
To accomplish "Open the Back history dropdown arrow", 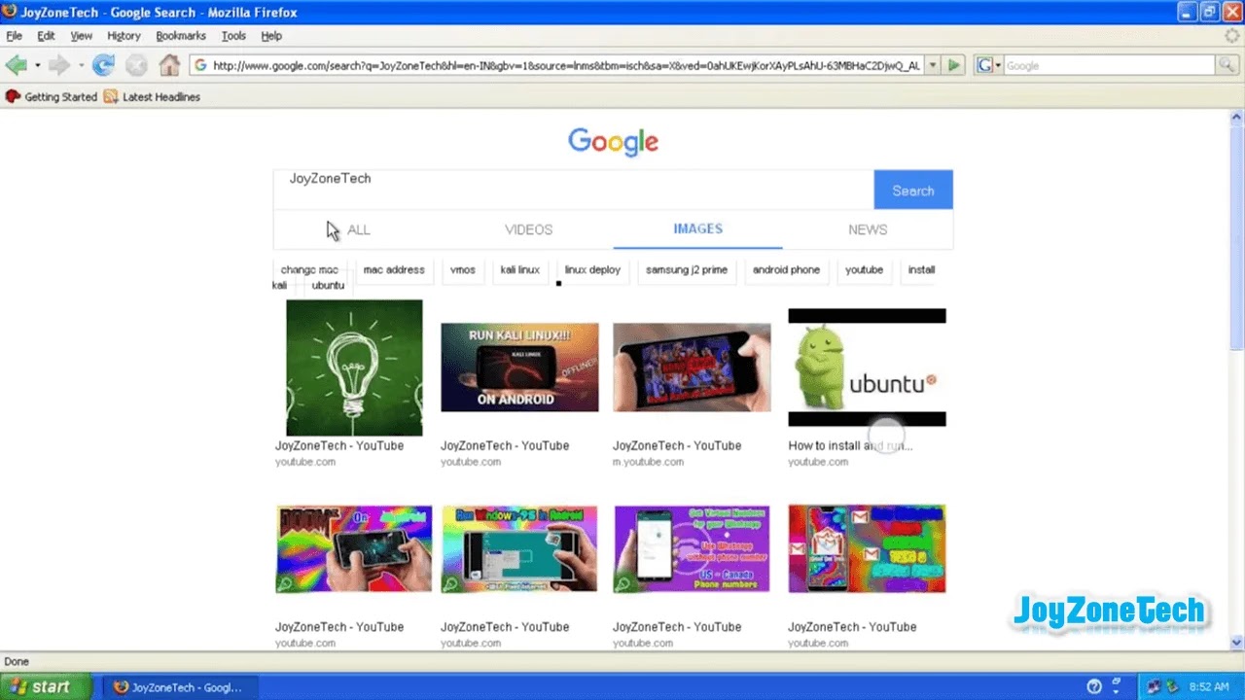I will (38, 66).
